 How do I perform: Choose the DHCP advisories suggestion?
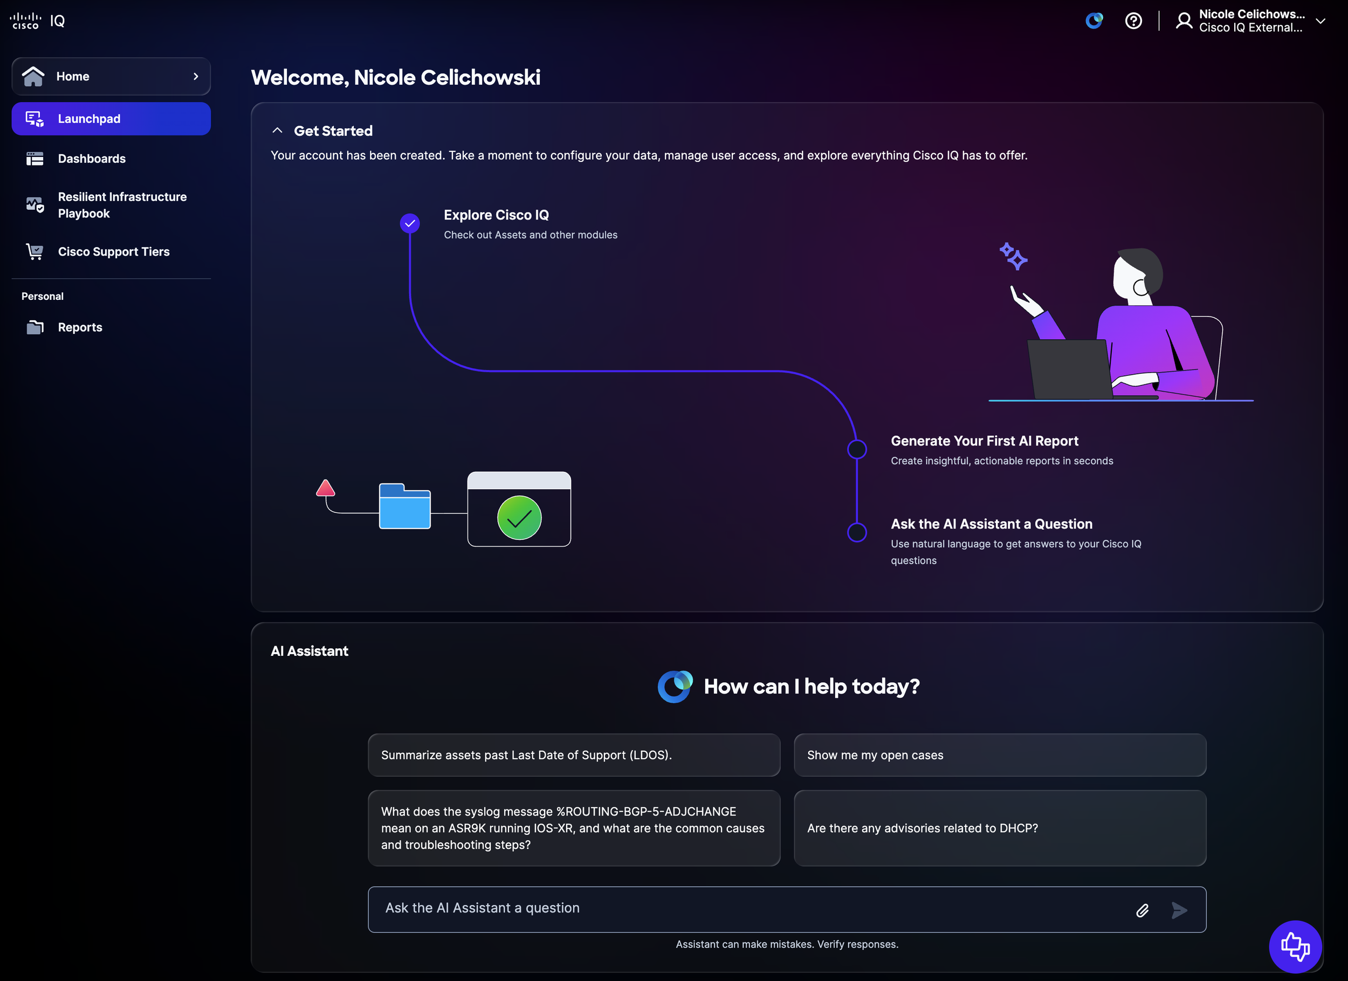tap(1000, 828)
